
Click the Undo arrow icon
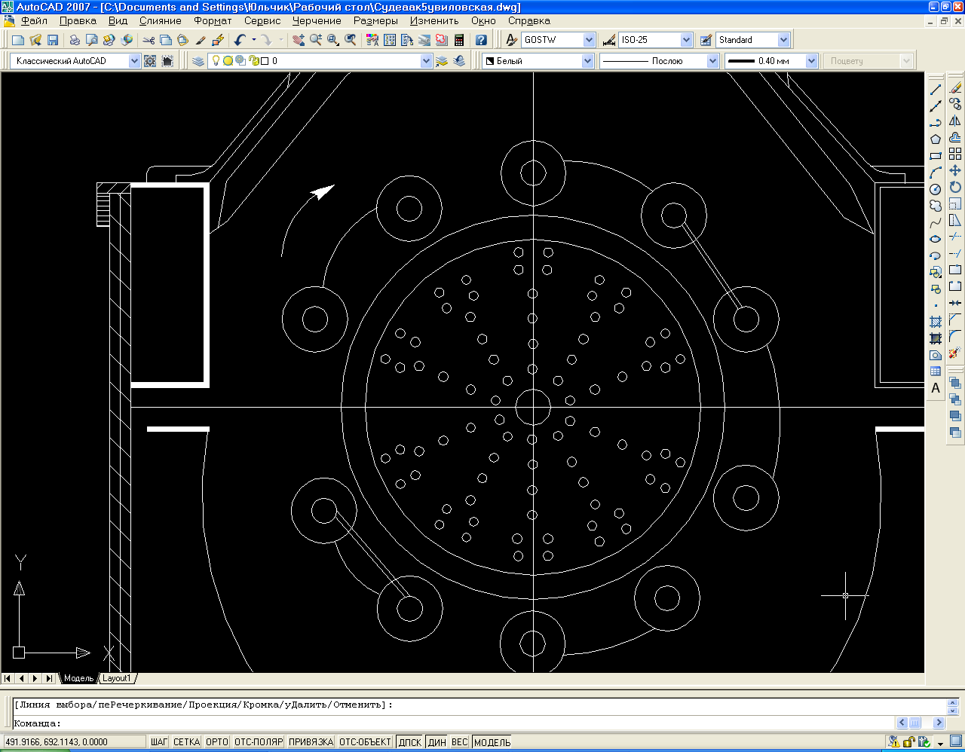click(240, 40)
